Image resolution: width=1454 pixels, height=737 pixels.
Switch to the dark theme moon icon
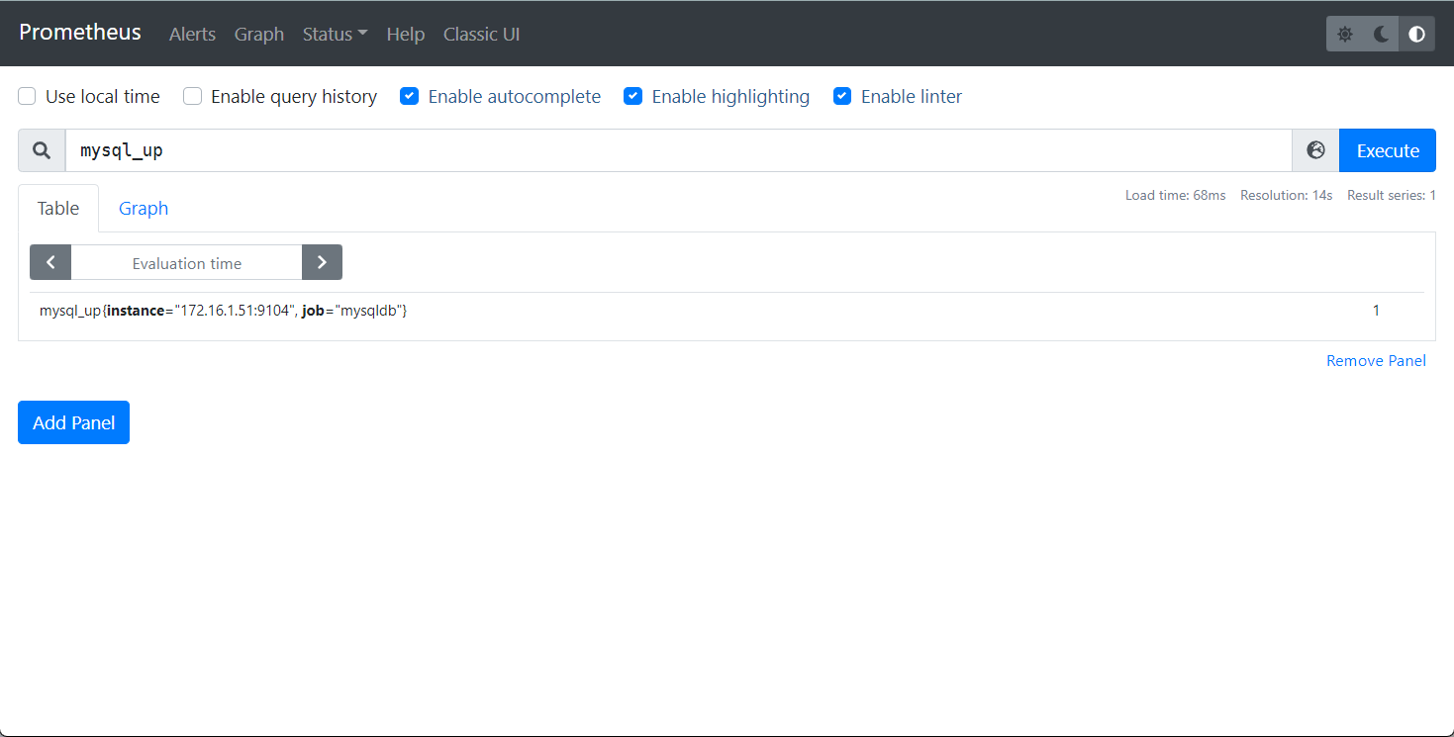pyautogui.click(x=1381, y=34)
